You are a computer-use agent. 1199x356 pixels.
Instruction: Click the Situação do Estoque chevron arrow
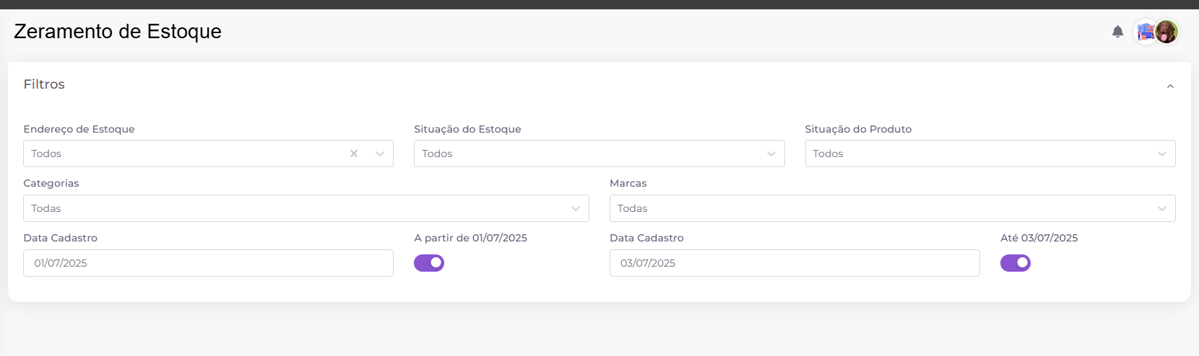point(771,153)
